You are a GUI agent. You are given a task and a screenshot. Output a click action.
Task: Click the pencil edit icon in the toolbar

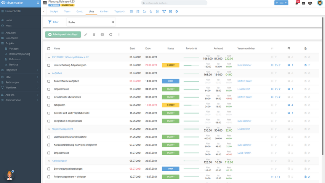click(86, 35)
